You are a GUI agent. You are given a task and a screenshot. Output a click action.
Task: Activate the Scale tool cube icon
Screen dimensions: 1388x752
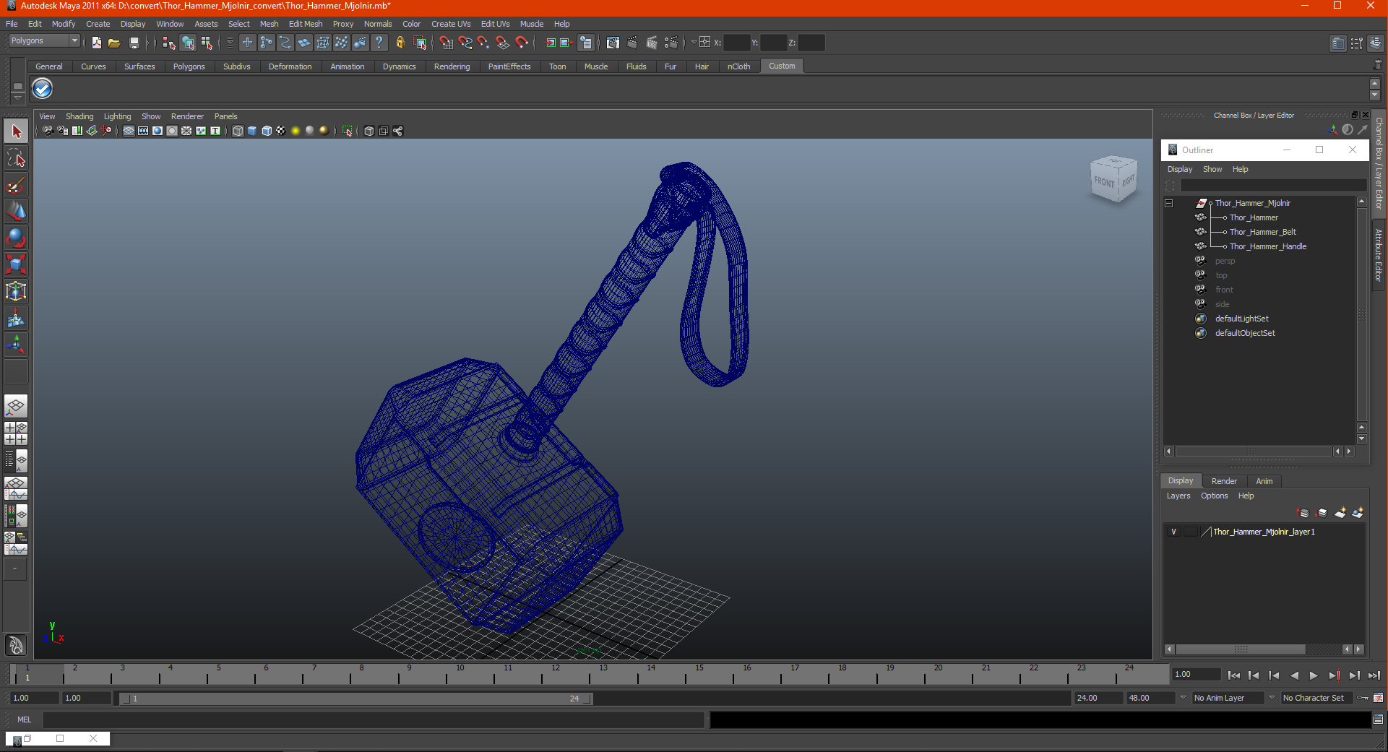tap(16, 265)
